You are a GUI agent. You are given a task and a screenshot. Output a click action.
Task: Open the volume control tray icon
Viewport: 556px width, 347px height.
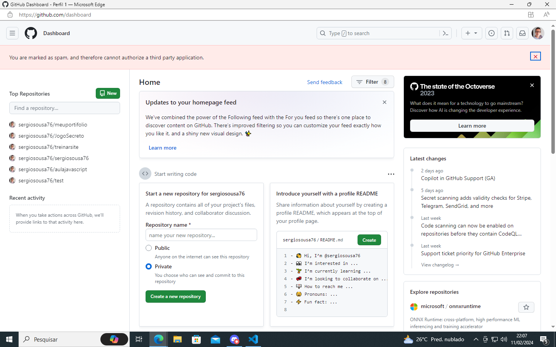click(x=504, y=339)
